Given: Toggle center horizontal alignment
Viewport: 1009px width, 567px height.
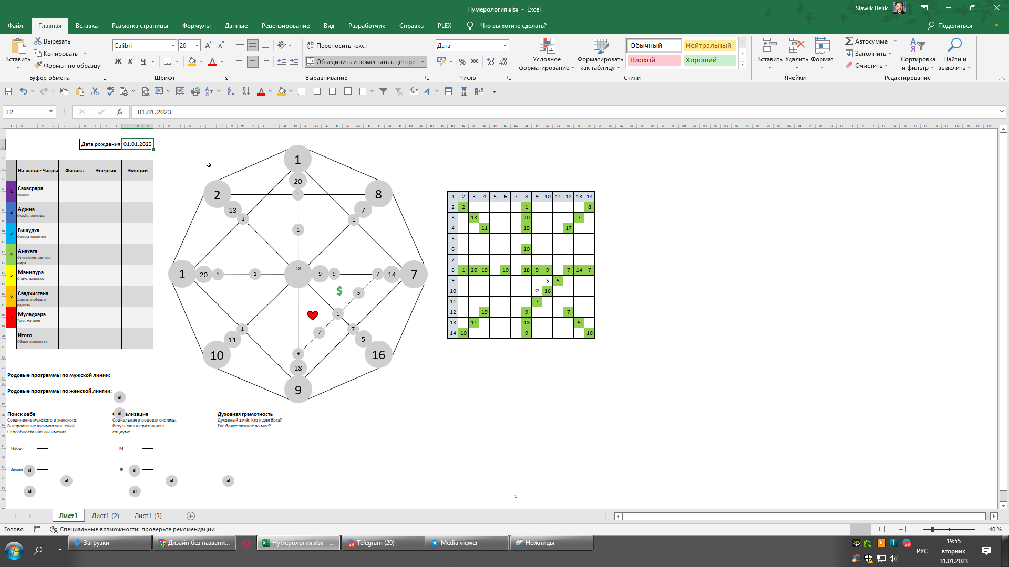Looking at the screenshot, I should [x=253, y=61].
